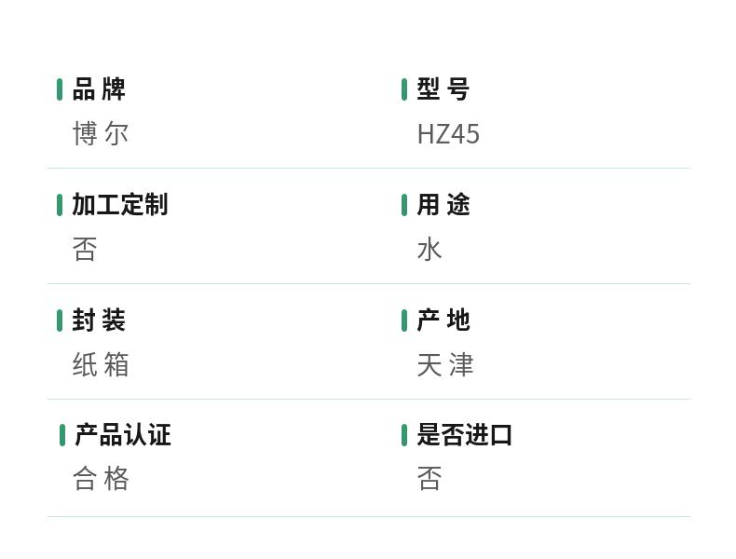
Task: Select the model value HZ45
Action: (x=448, y=134)
